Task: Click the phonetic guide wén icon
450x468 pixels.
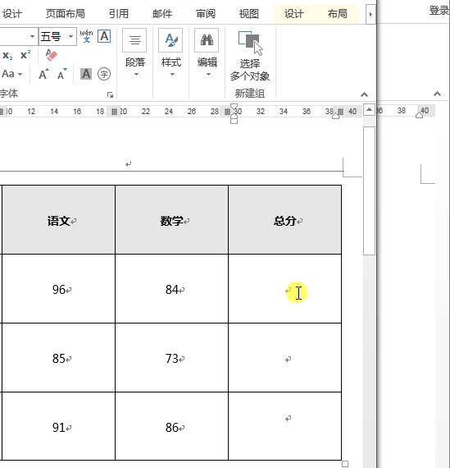Action: click(x=86, y=36)
